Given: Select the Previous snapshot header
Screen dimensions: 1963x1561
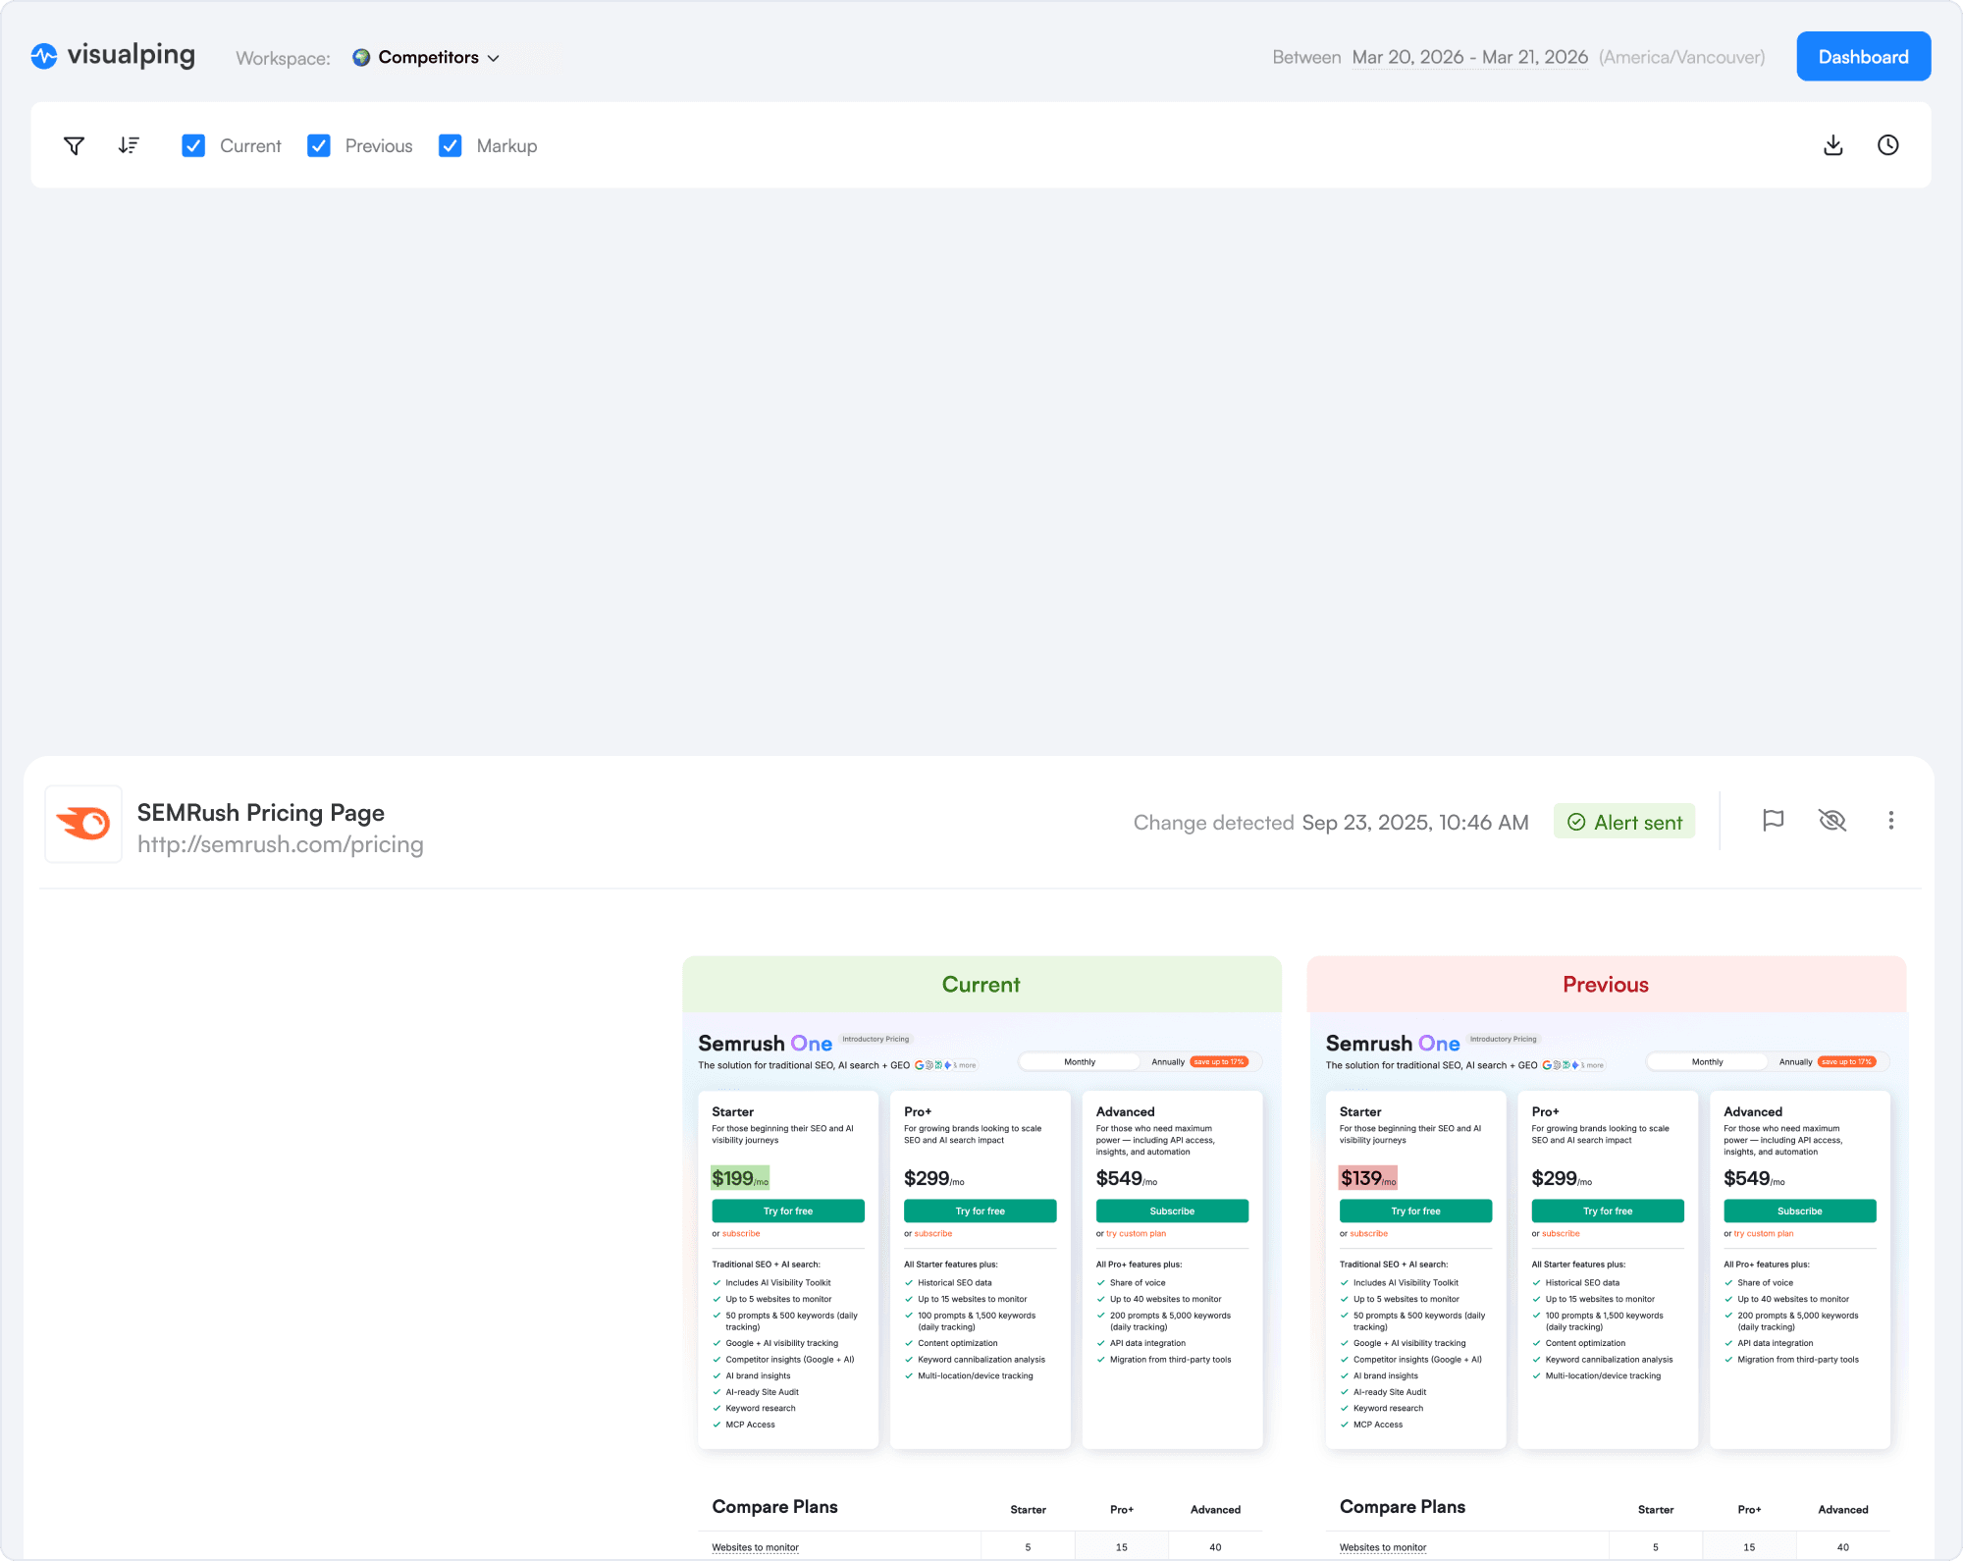Looking at the screenshot, I should 1606,984.
